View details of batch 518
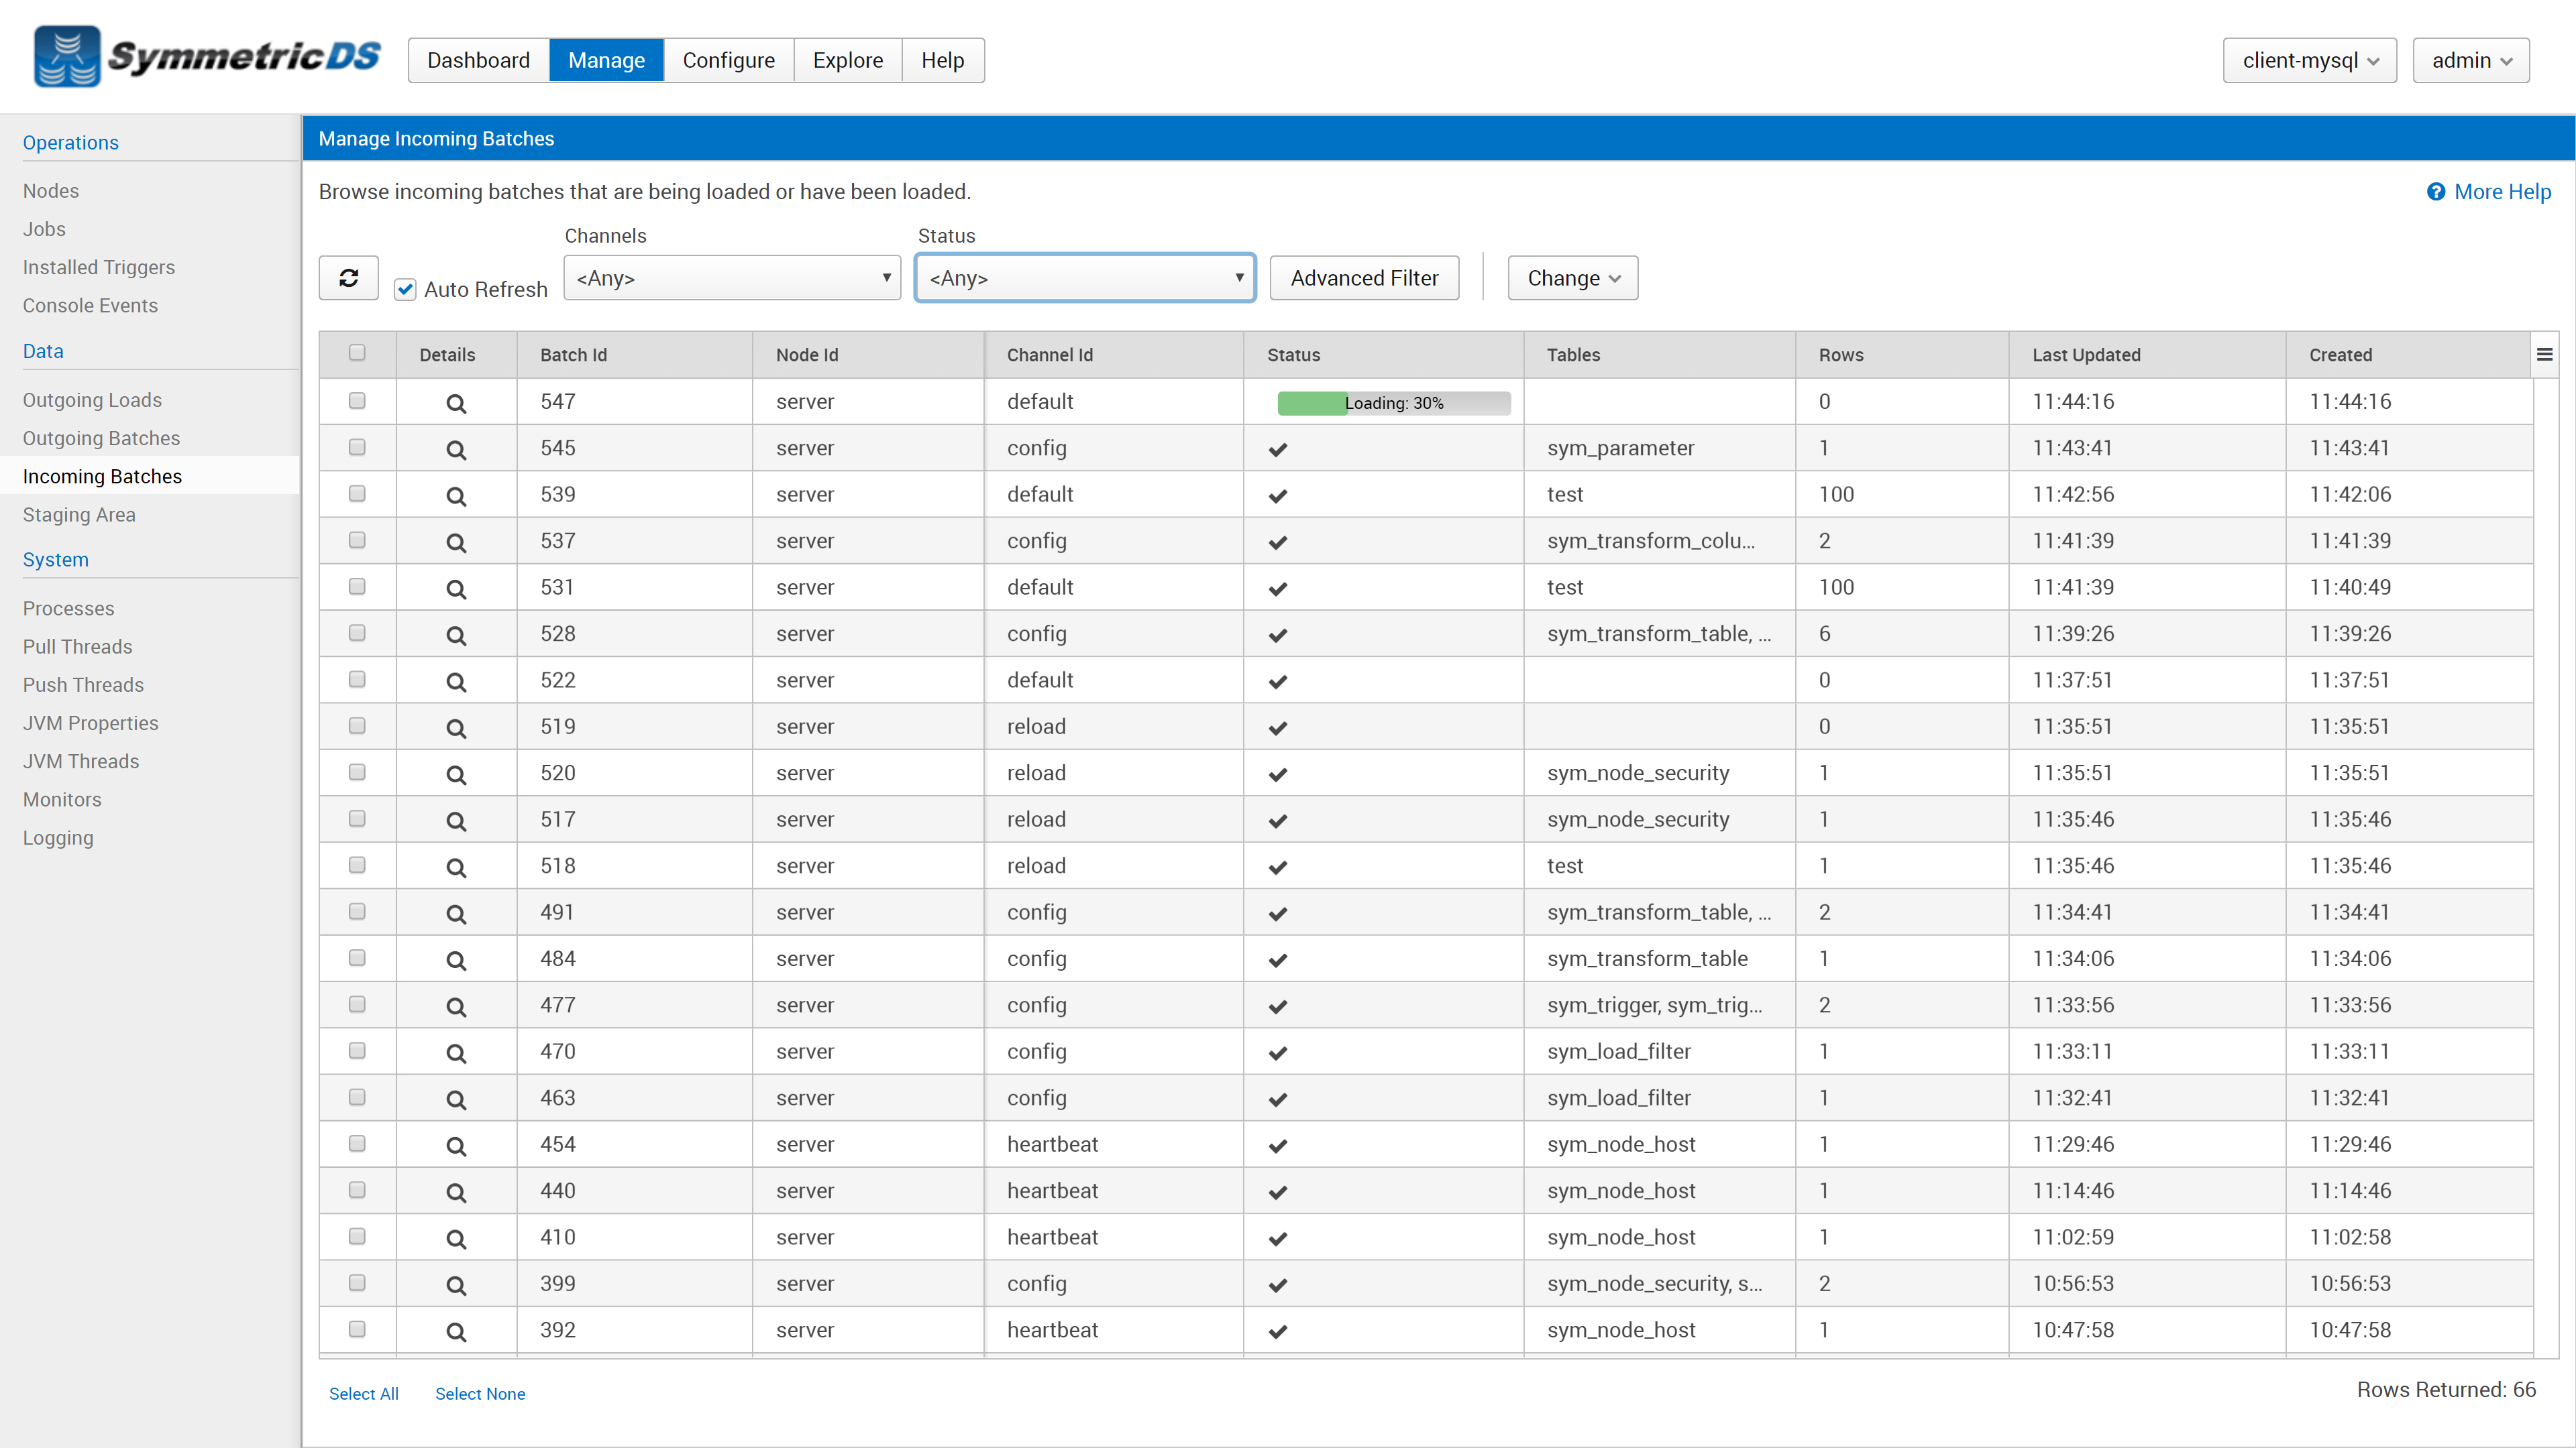2576x1448 pixels. pos(456,867)
